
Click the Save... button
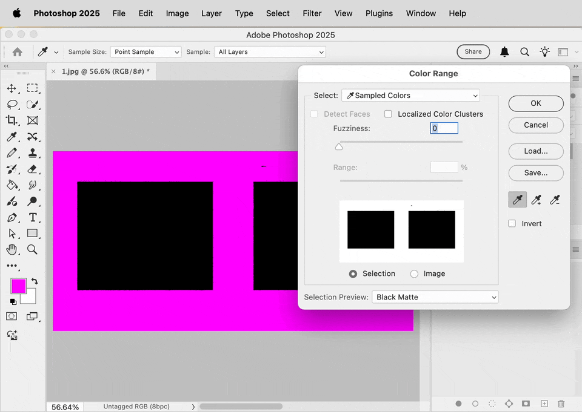536,173
